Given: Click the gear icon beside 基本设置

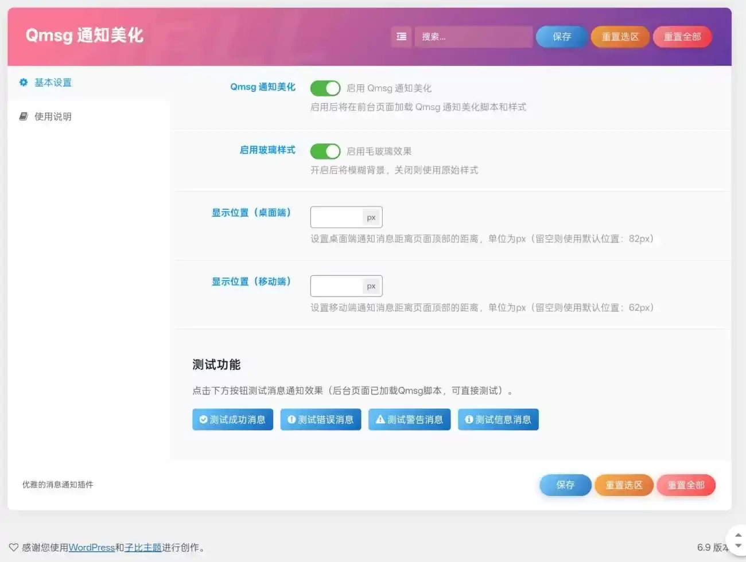Looking at the screenshot, I should pos(23,82).
